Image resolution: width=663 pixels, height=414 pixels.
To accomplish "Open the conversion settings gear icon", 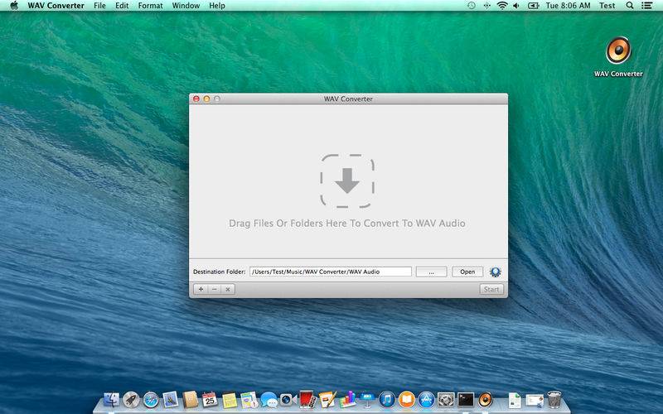I will point(495,272).
